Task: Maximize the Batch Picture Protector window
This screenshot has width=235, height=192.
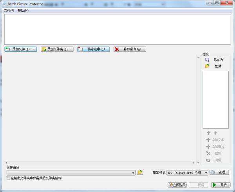Action: coord(217,3)
